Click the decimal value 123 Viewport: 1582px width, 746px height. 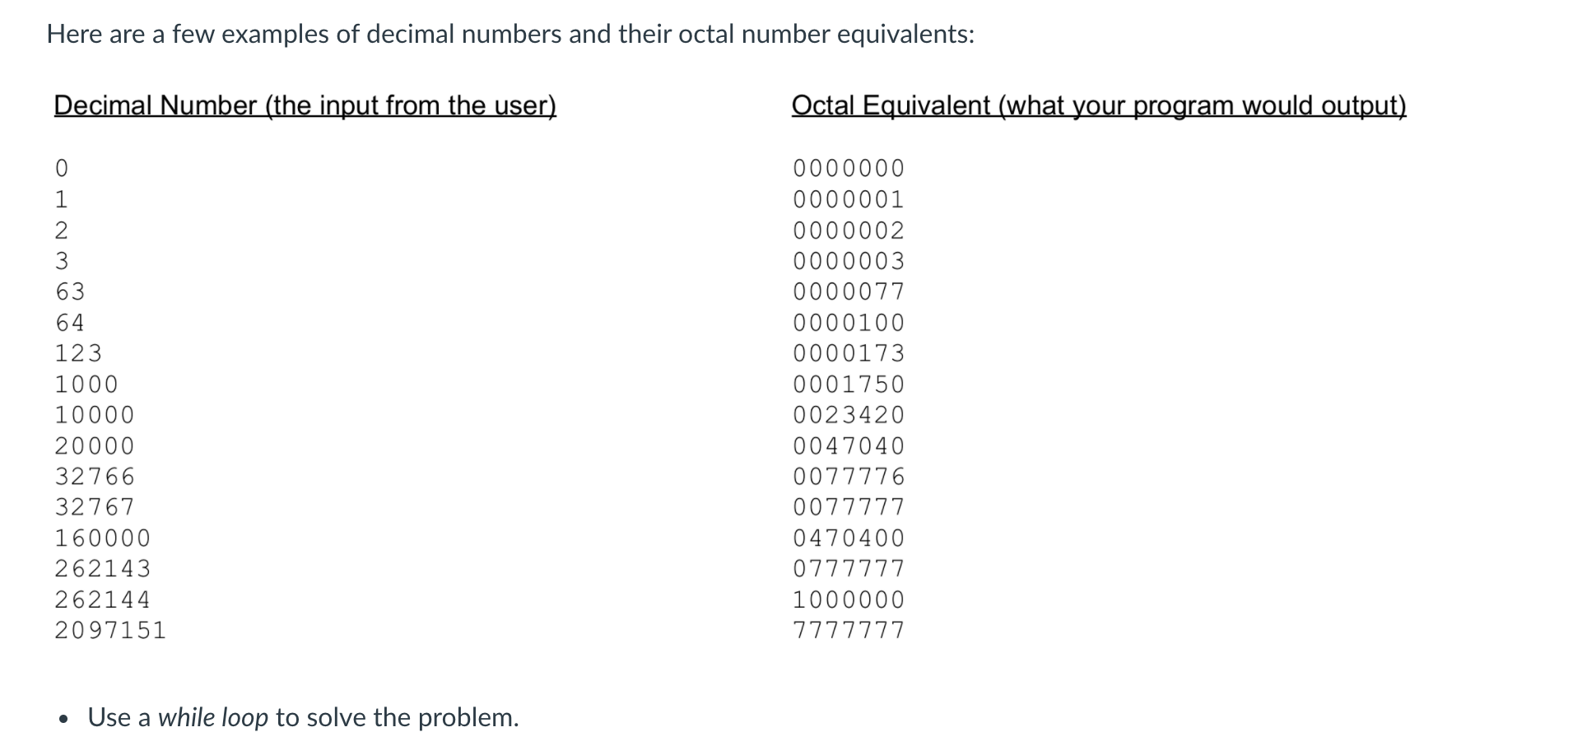click(x=78, y=353)
